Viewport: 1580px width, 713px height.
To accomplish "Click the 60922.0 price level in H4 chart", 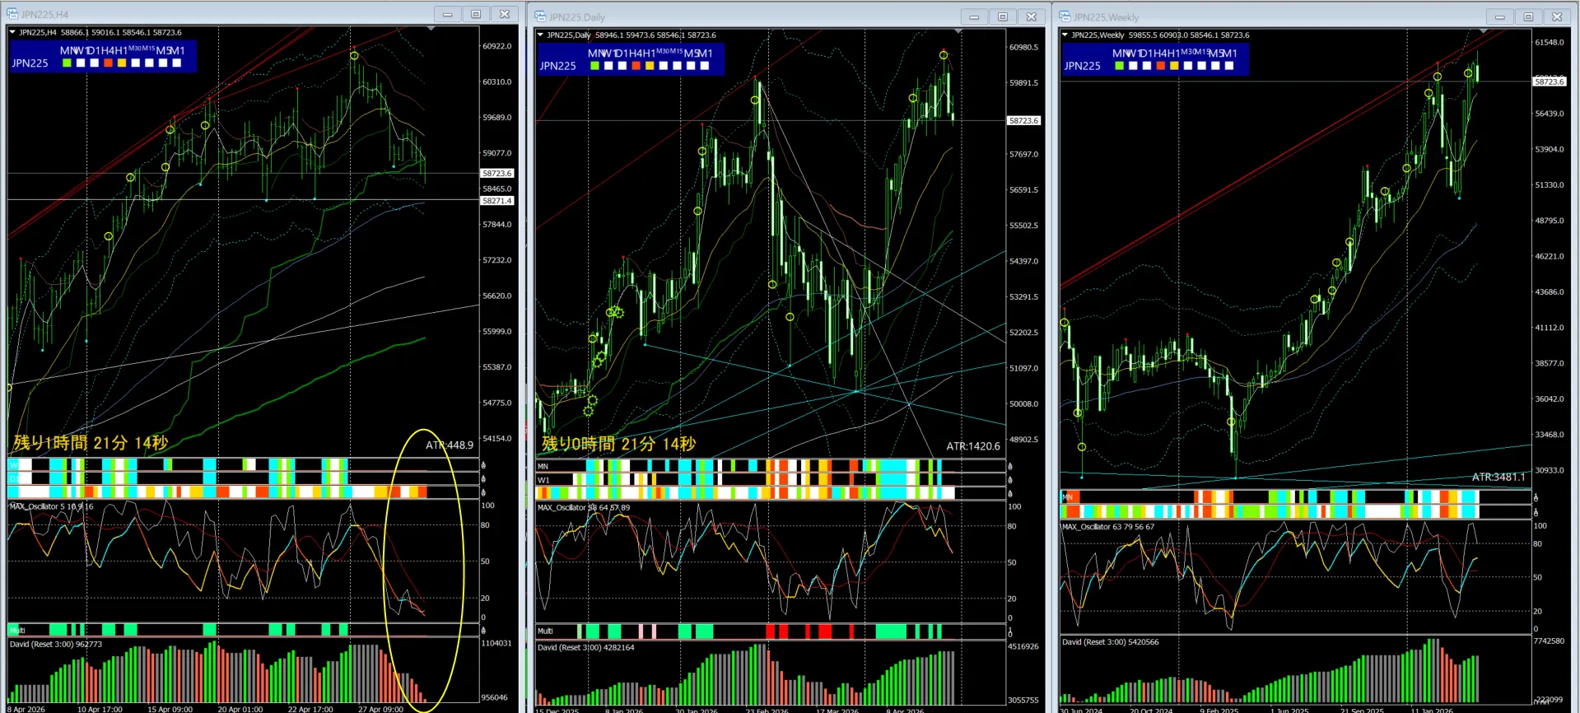I will tap(497, 46).
